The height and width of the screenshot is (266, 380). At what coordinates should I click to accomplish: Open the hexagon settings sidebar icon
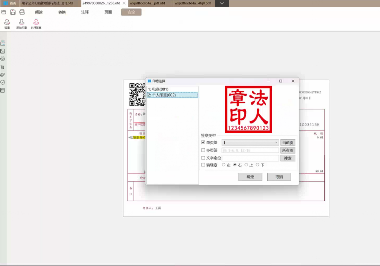[x=3, y=59]
